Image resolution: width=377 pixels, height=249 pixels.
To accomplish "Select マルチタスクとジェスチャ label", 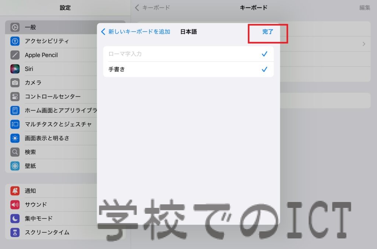I will [x=58, y=124].
